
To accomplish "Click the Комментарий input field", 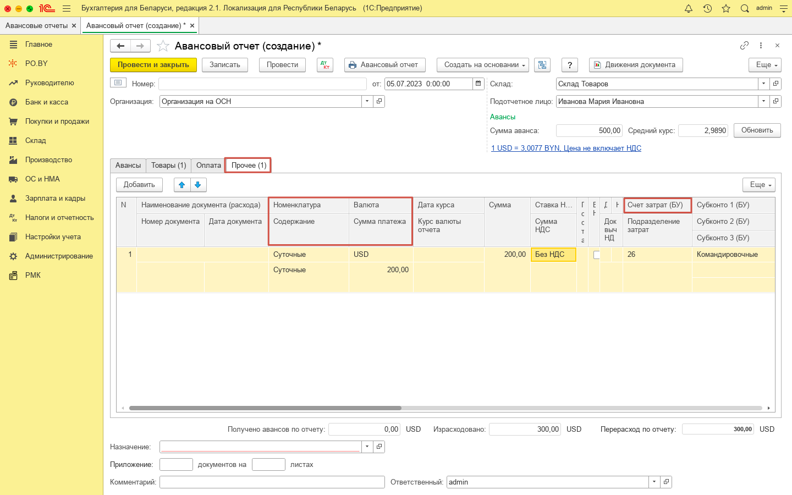I will point(272,482).
